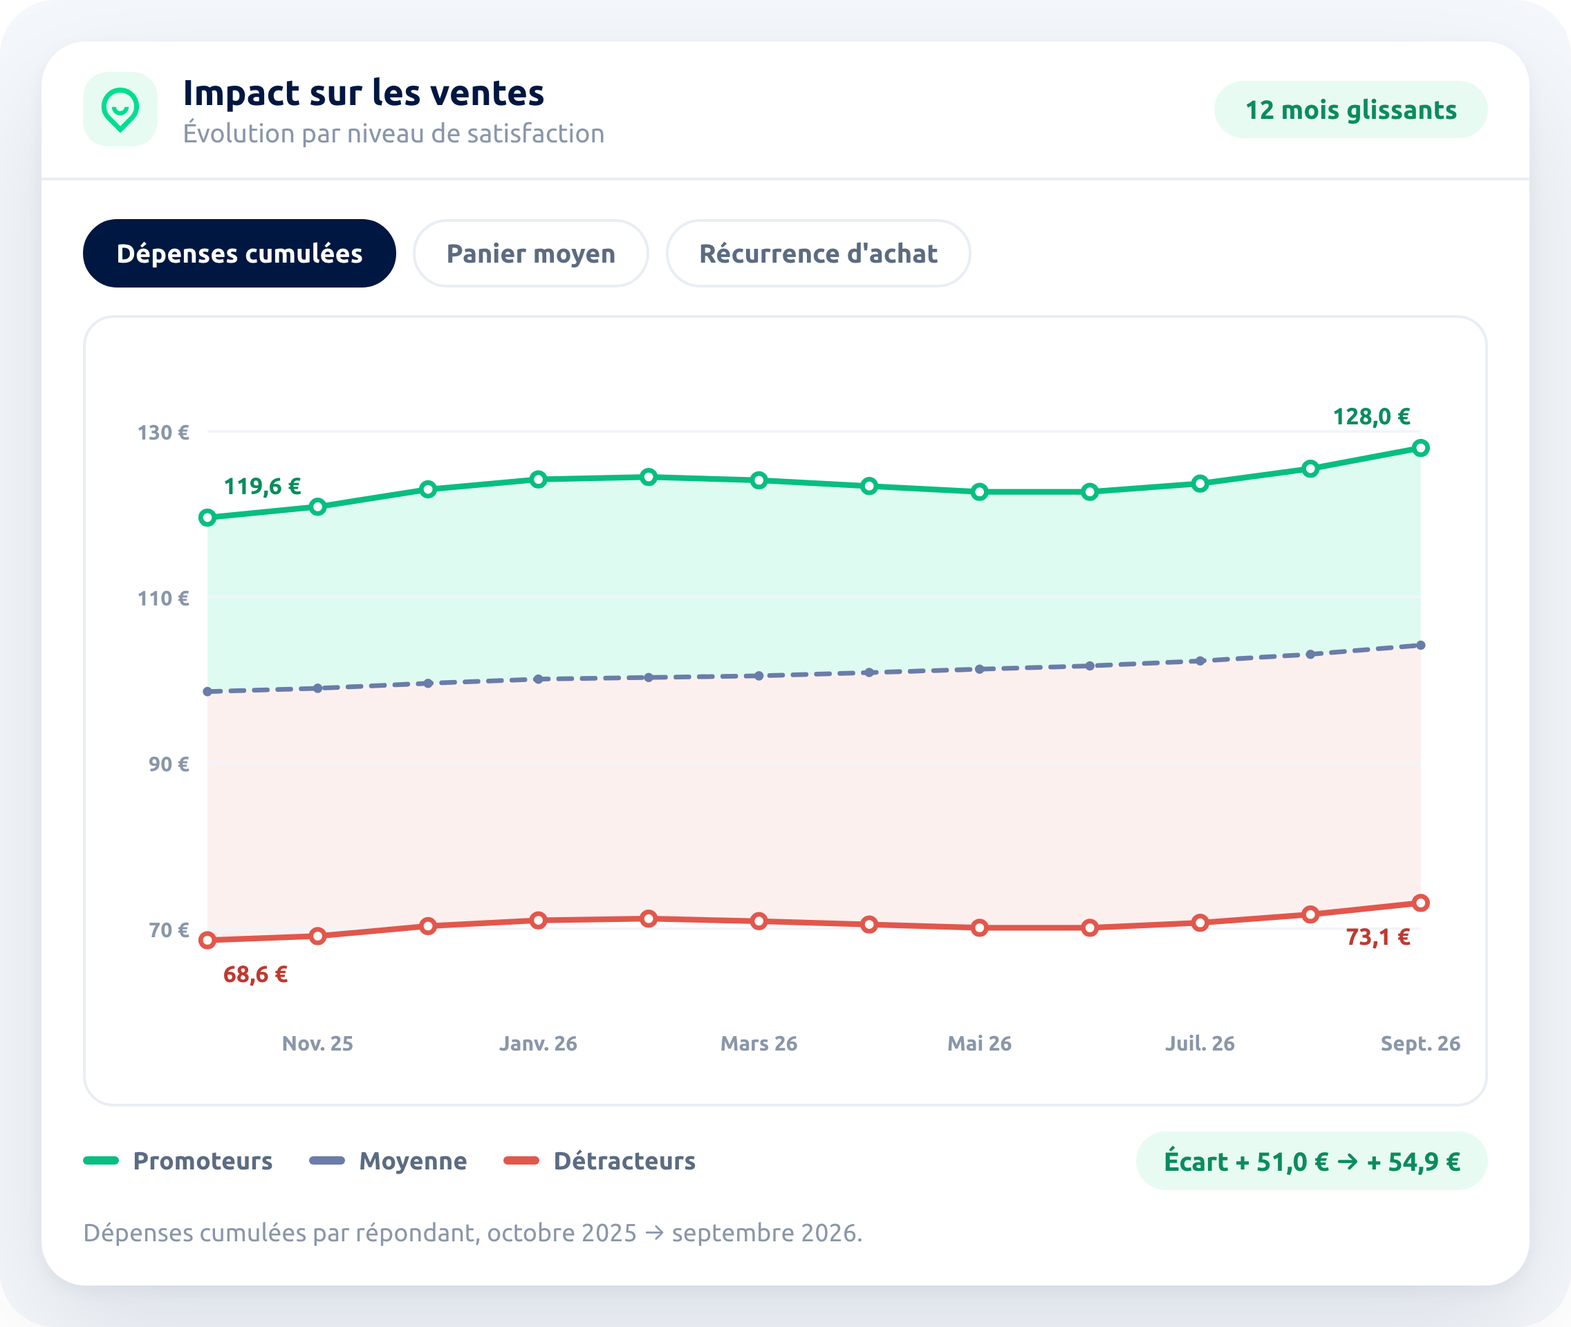Screen dimensions: 1571x1327
Task: Click the 70 € y-axis label
Action: point(169,930)
